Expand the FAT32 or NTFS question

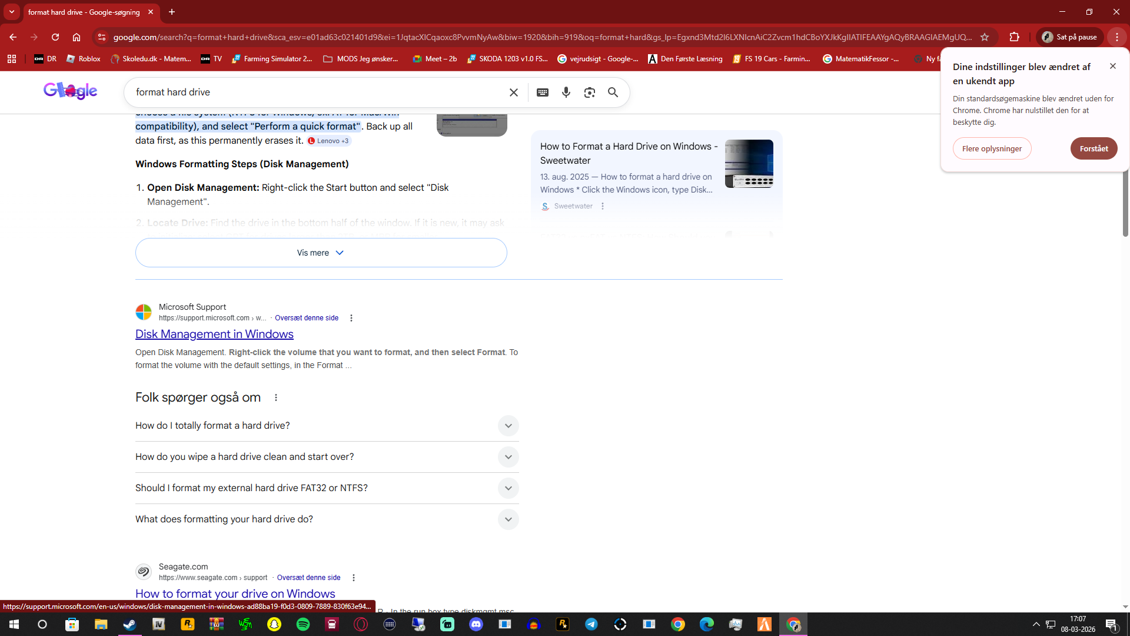[508, 488]
